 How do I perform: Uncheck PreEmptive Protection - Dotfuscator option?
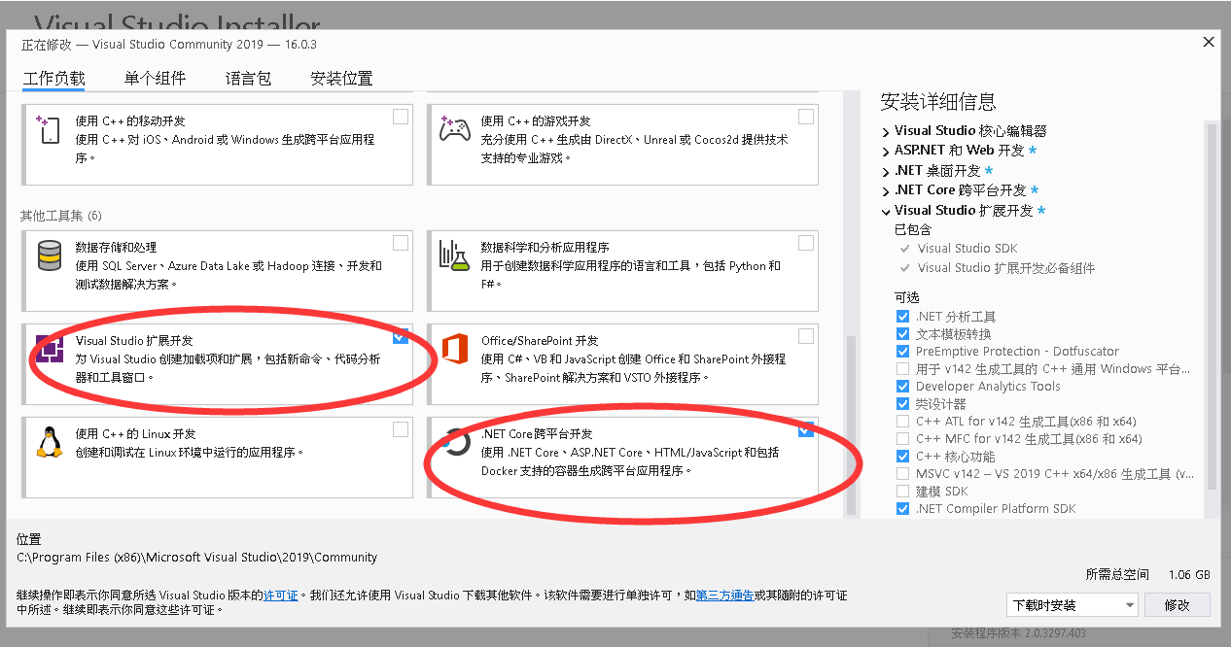[x=903, y=352]
